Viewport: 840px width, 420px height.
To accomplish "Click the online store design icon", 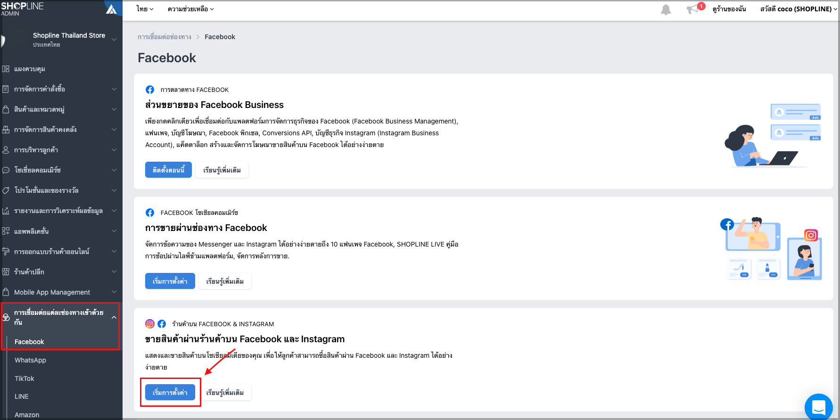I will pos(6,251).
